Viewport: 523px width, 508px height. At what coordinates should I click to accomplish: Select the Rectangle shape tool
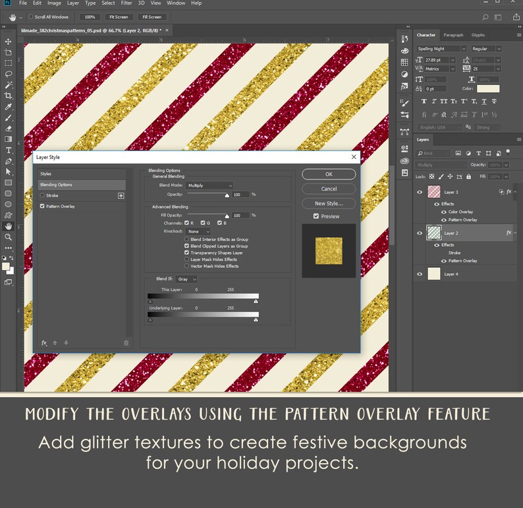tap(9, 183)
